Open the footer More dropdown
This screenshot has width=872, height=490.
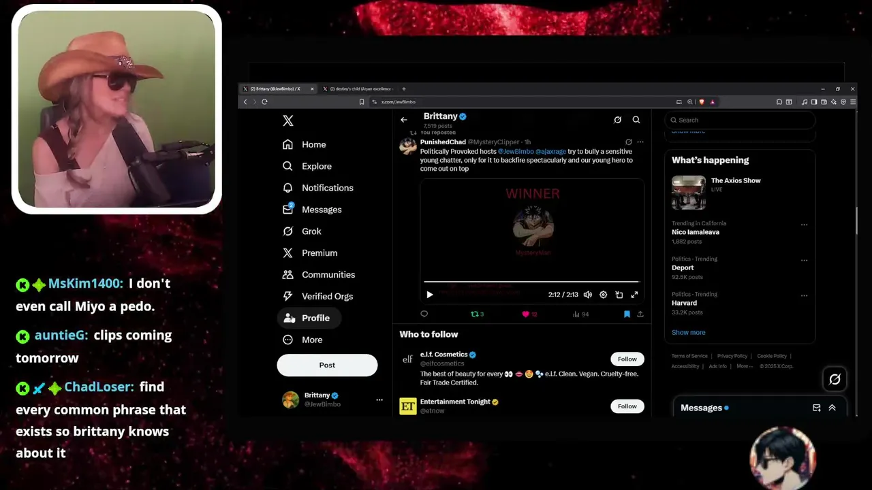[x=745, y=366]
